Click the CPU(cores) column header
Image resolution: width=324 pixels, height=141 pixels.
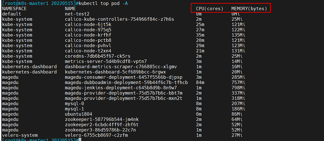coord(210,8)
